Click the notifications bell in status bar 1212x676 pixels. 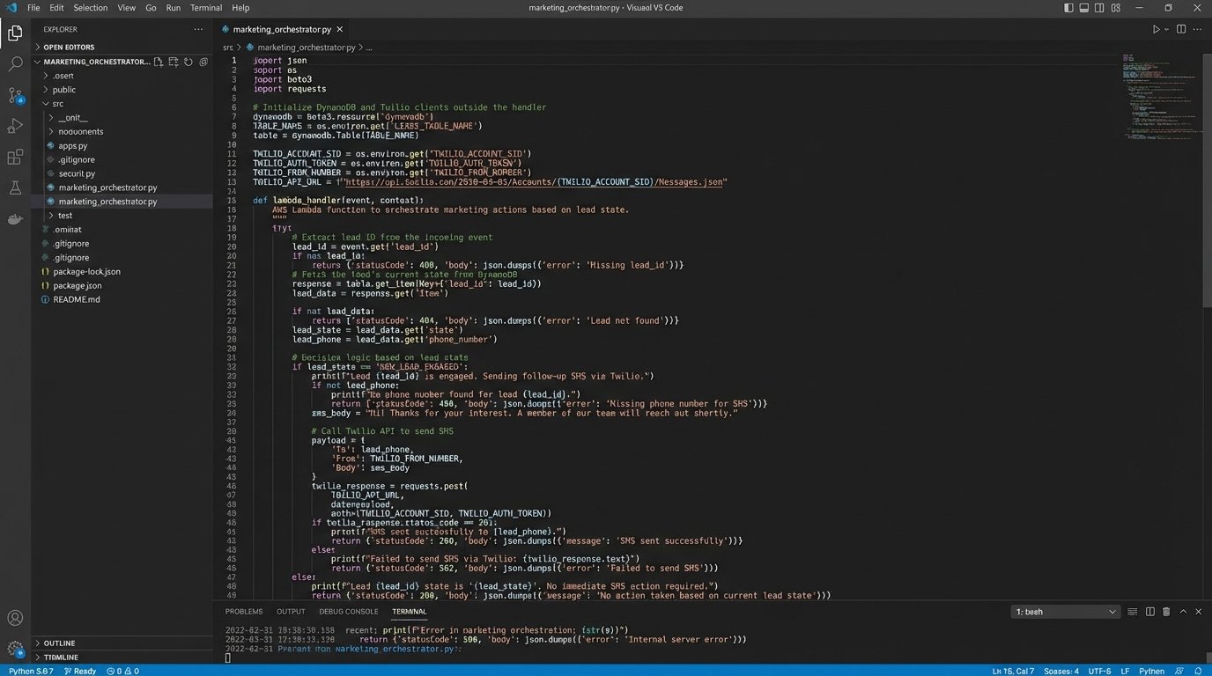(1197, 671)
